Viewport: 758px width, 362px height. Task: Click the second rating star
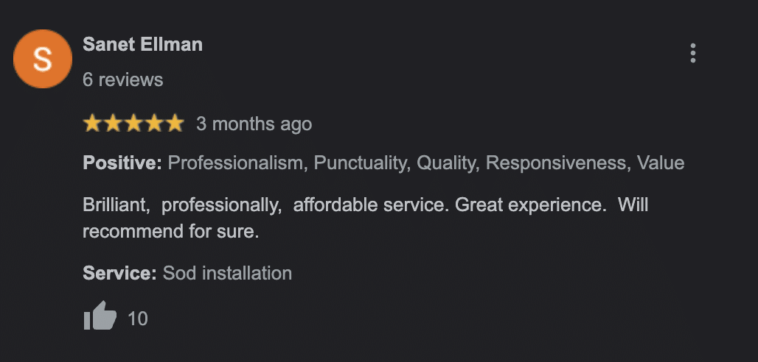coord(113,124)
